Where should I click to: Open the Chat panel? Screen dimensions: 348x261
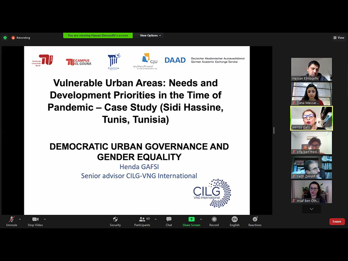[x=169, y=221]
